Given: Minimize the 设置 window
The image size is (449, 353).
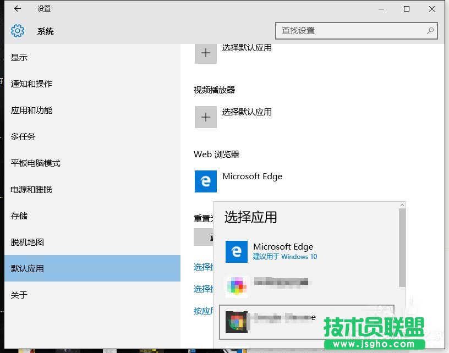Looking at the screenshot, I should tap(381, 9).
